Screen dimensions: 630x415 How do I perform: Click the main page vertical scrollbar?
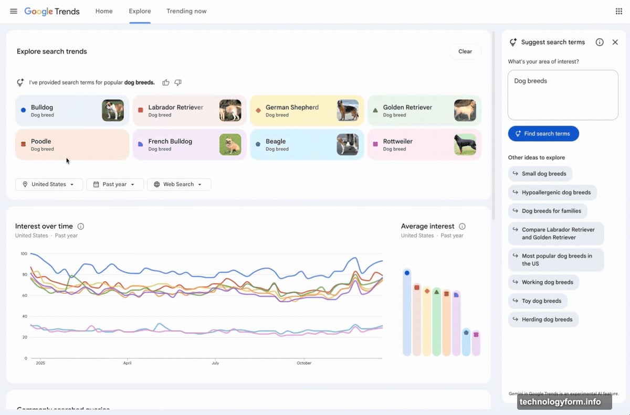tap(493, 125)
